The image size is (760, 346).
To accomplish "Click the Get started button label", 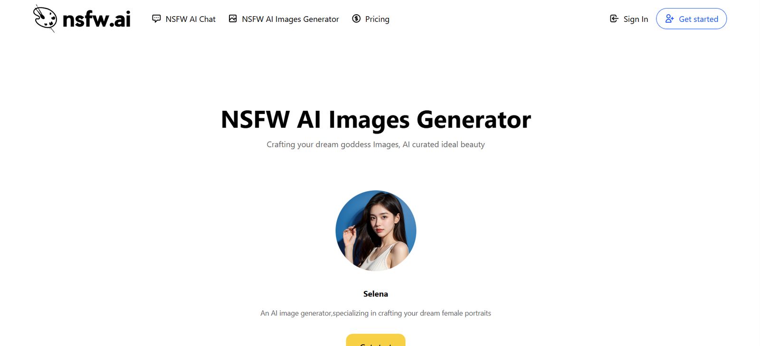I will click(x=698, y=19).
